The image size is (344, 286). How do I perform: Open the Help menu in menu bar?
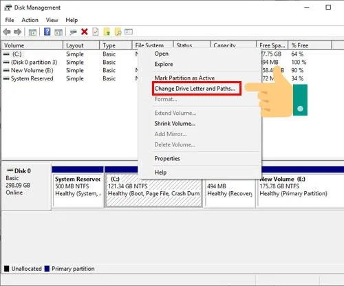pos(72,20)
